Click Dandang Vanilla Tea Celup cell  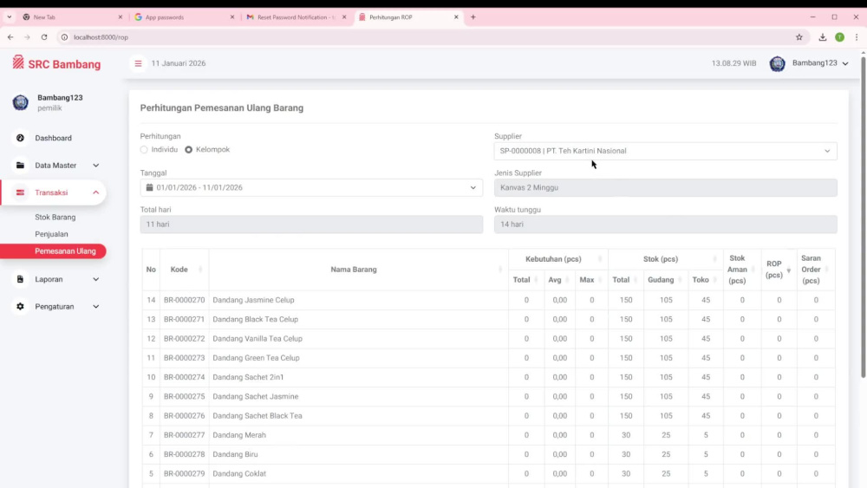(257, 339)
